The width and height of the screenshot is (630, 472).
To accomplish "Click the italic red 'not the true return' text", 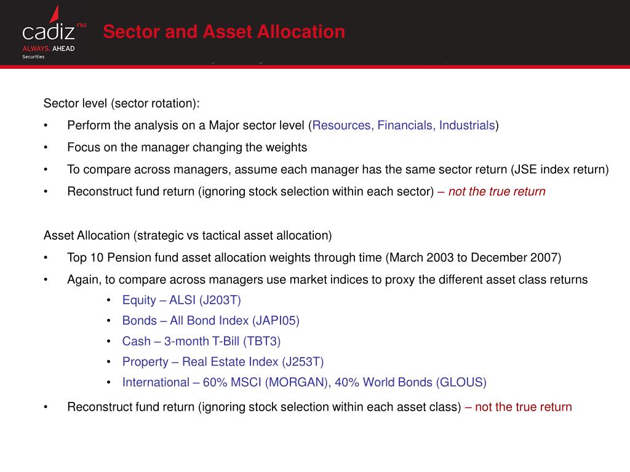I will pyautogui.click(x=496, y=192).
